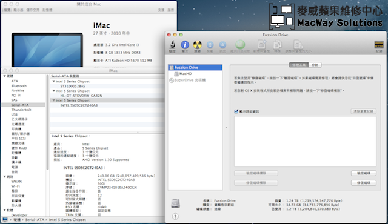Select Bluetooth in the hardware sidebar
This screenshot has width=388, height=224.
pos(19,86)
